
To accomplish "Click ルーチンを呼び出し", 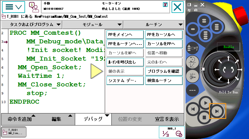I will pos(125,62).
